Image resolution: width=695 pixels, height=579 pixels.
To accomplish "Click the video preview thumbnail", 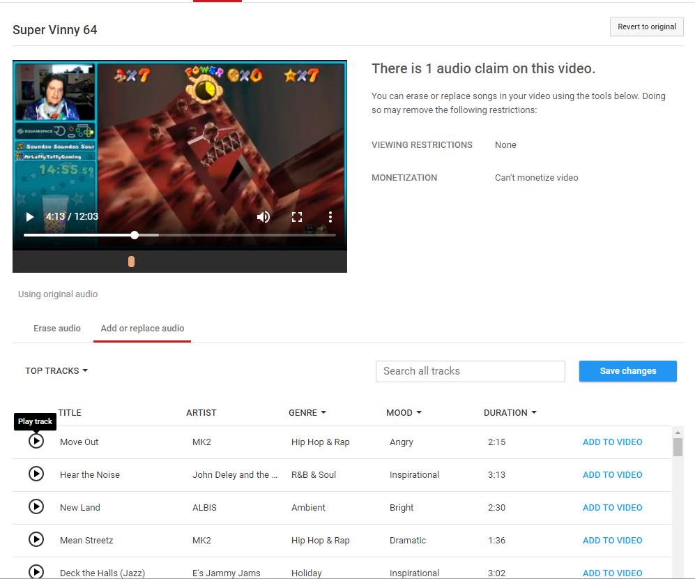I will pyautogui.click(x=180, y=156).
